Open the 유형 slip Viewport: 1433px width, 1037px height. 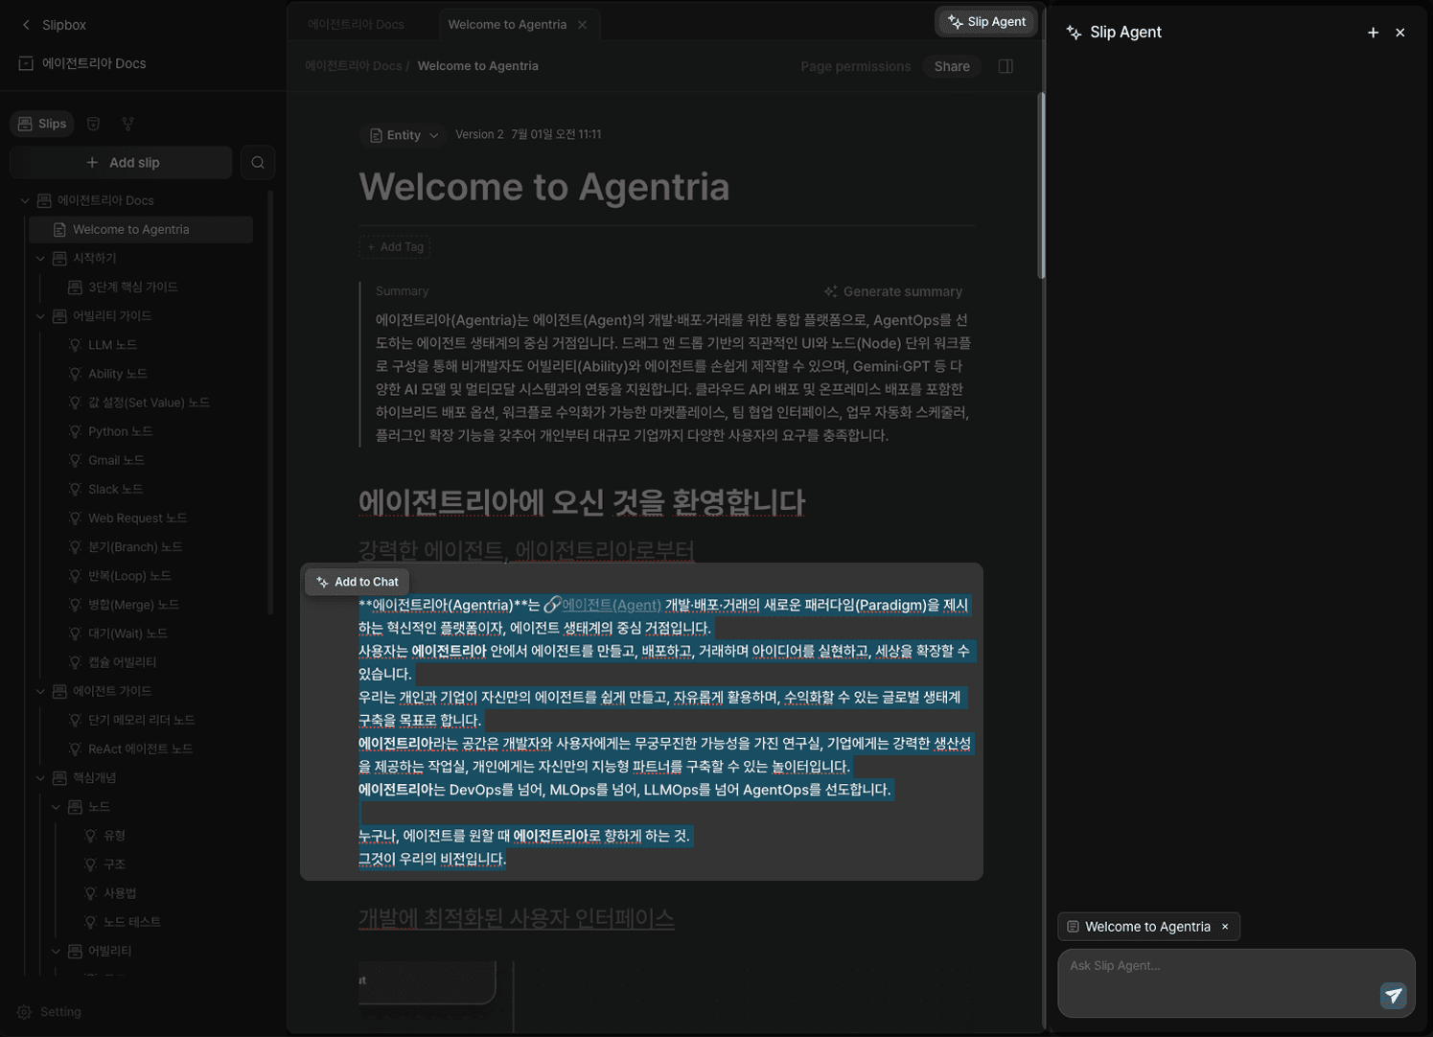(114, 836)
